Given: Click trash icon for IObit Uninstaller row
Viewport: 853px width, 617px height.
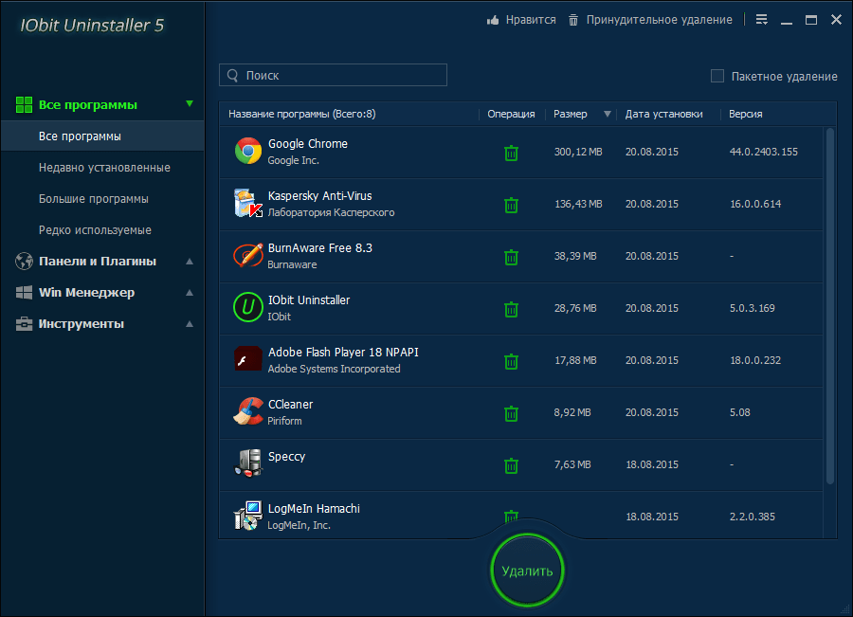Looking at the screenshot, I should [x=511, y=309].
